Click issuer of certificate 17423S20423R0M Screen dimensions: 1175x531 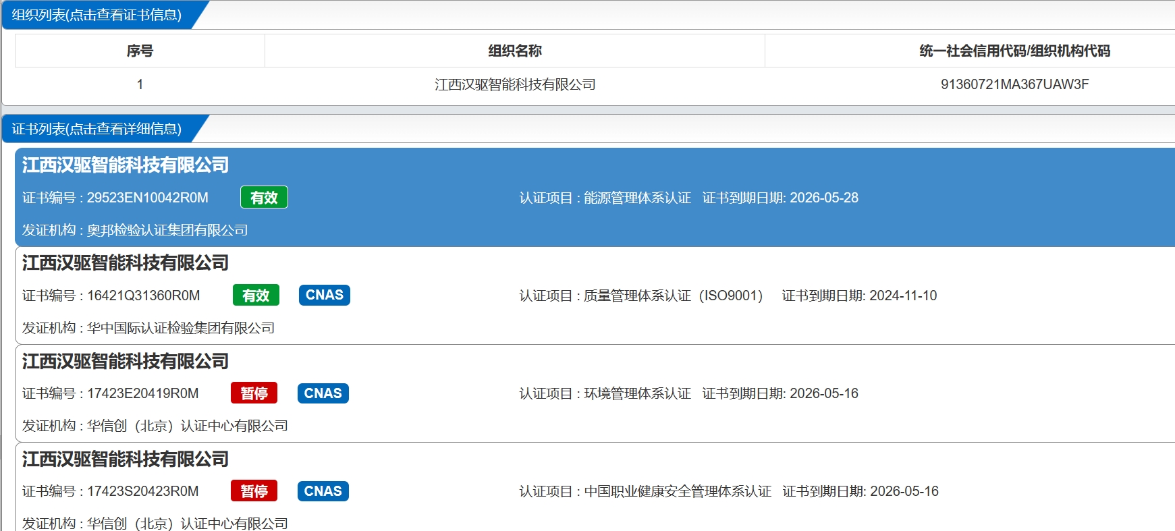pos(188,524)
